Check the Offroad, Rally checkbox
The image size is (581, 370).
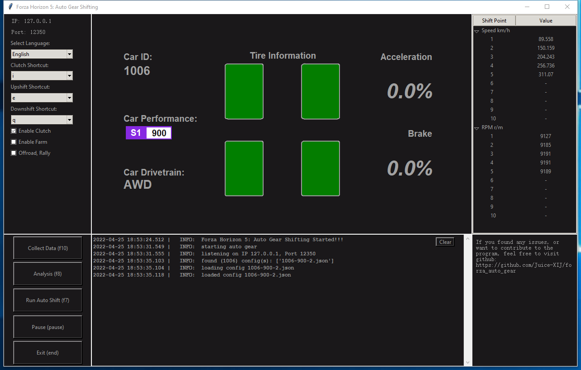coord(14,153)
